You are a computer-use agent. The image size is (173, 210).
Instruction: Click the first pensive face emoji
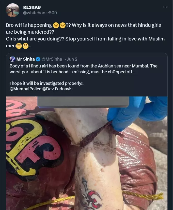click(x=56, y=25)
